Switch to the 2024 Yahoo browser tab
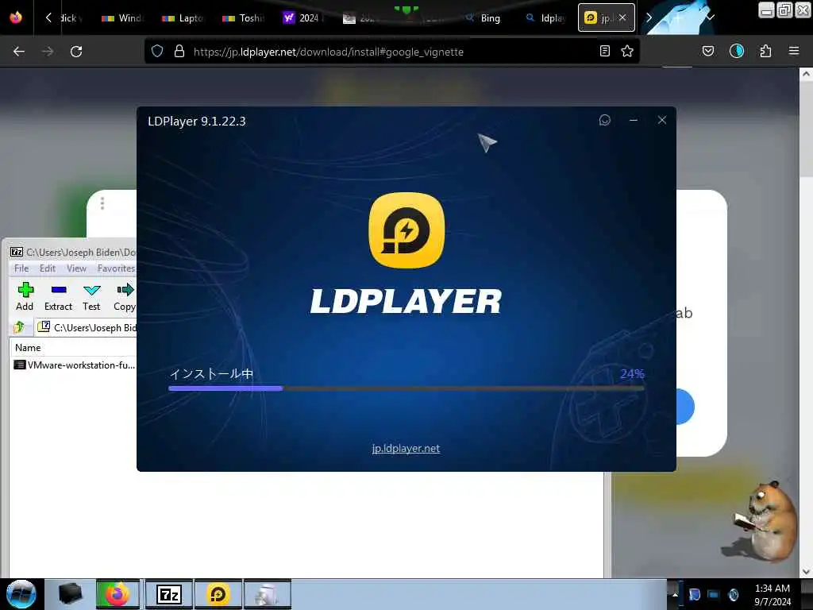Image resolution: width=813 pixels, height=610 pixels. [303, 18]
